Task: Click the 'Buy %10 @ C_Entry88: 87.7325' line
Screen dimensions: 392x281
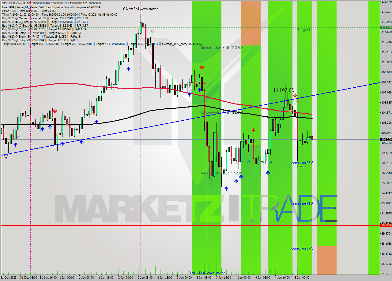Action: tap(44, 29)
